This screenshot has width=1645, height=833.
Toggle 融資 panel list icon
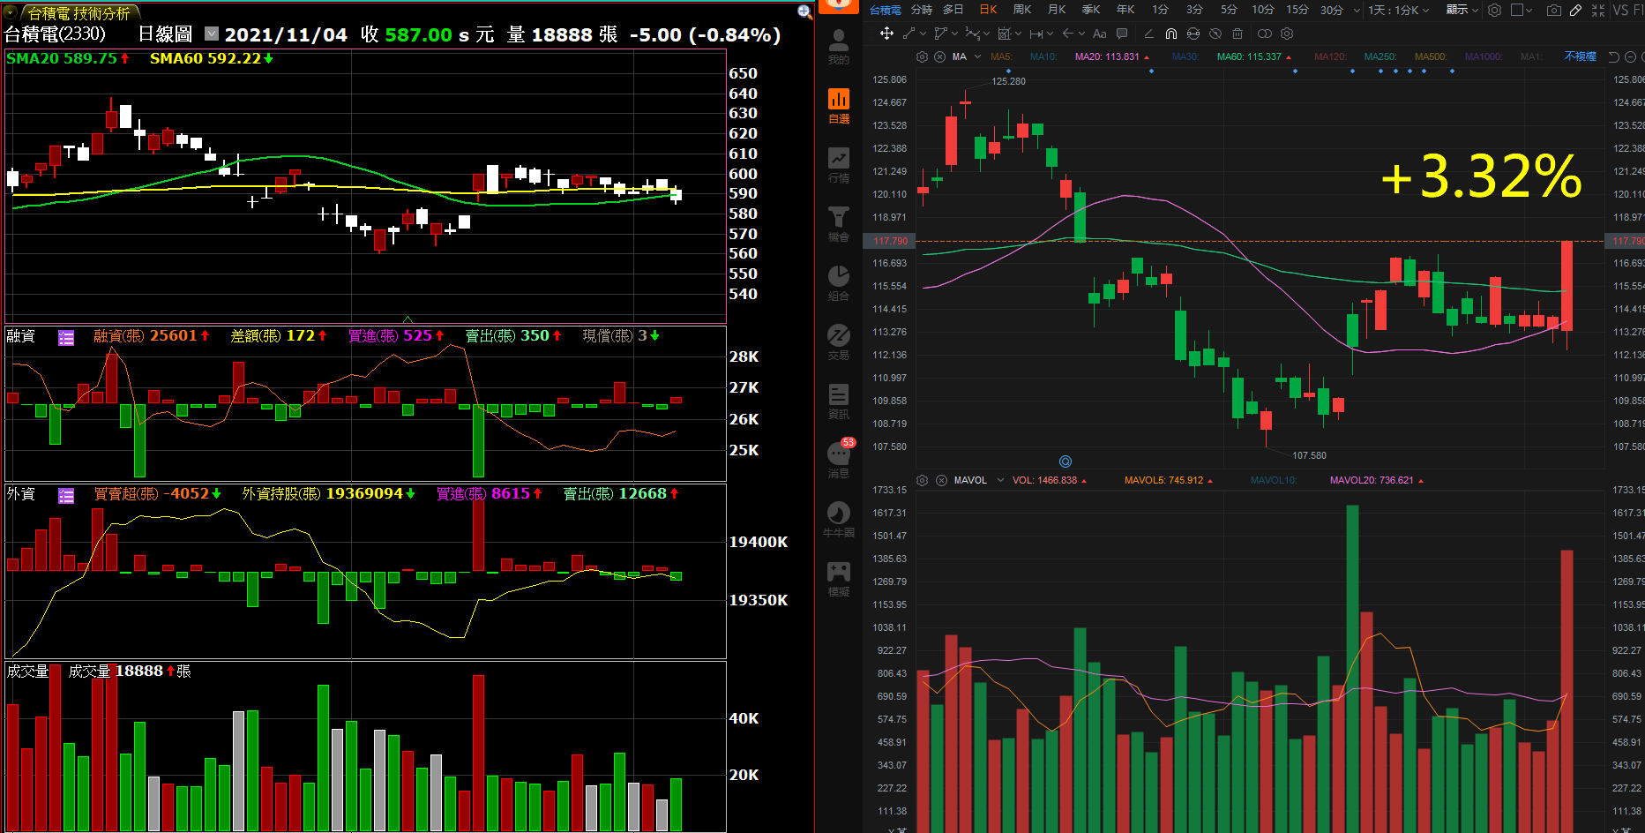(x=66, y=337)
